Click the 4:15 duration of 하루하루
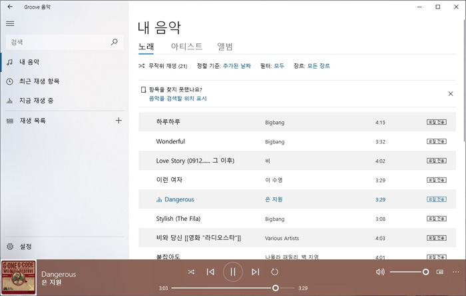This screenshot has width=466, height=296. point(380,122)
